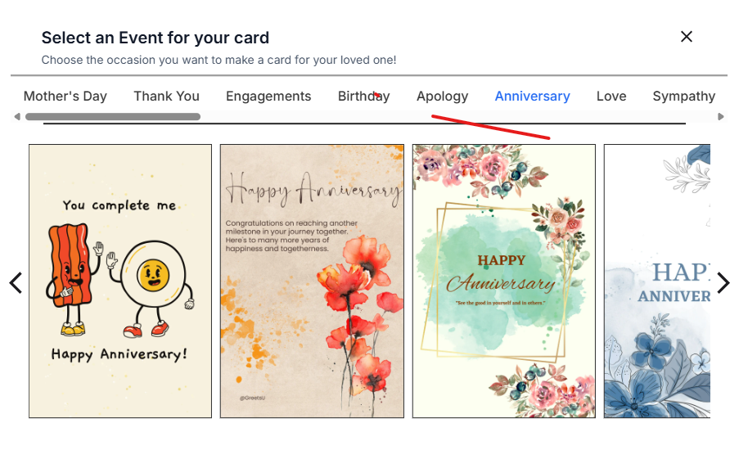Click the empty scrollbar track area
Viewport: 739px width, 468px height.
point(458,117)
